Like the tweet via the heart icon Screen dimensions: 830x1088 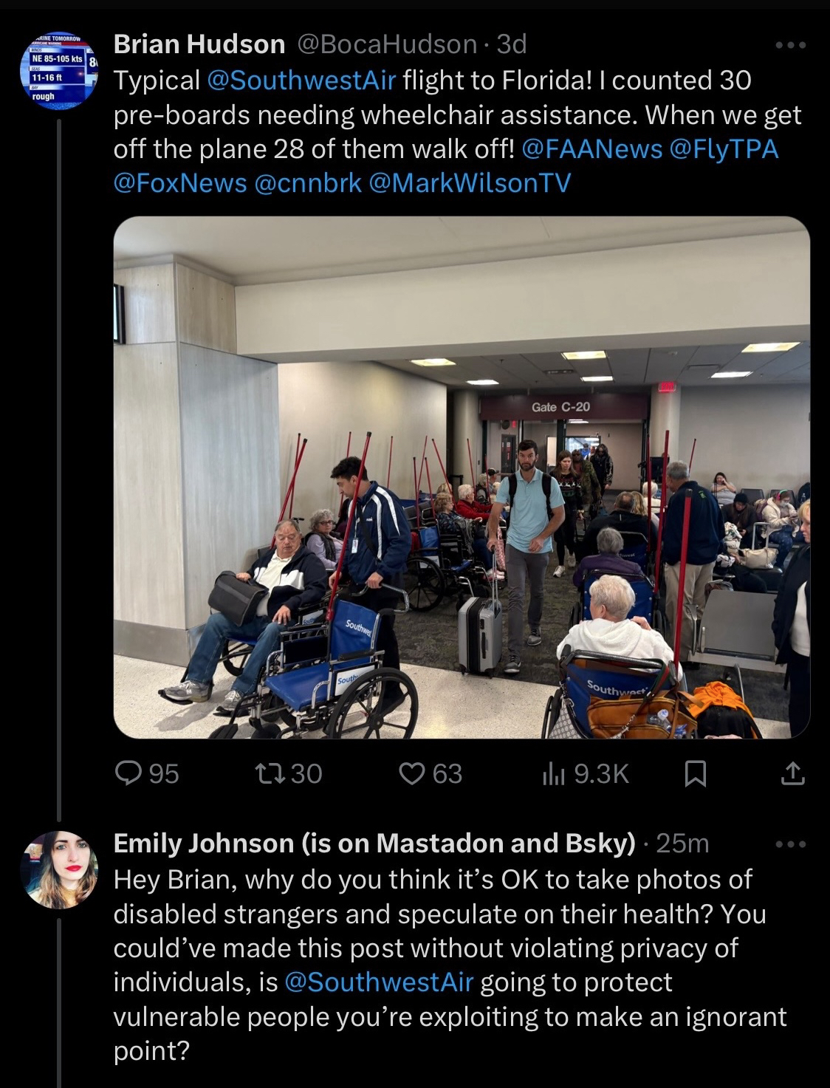tap(411, 773)
